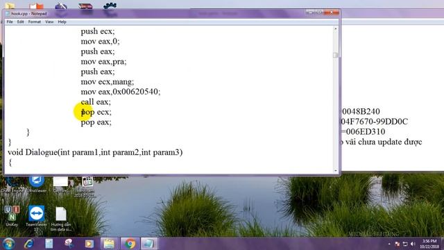The width and height of the screenshot is (444, 250).
Task: Open Windows Media Player from taskbar
Action: [89, 244]
